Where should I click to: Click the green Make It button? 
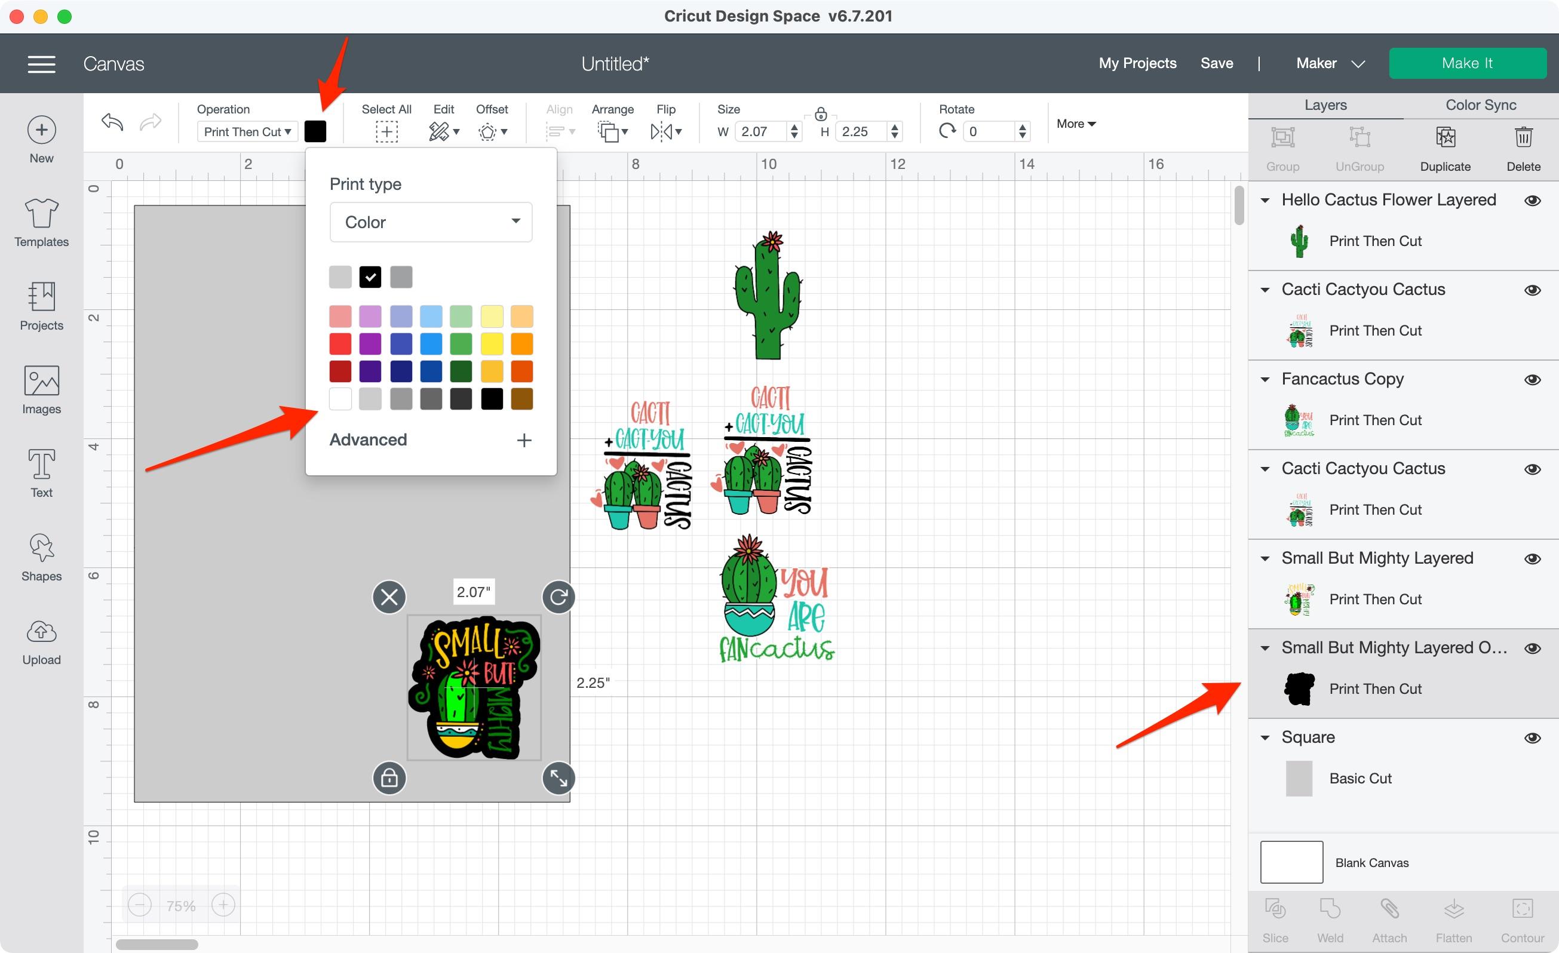[x=1467, y=63]
